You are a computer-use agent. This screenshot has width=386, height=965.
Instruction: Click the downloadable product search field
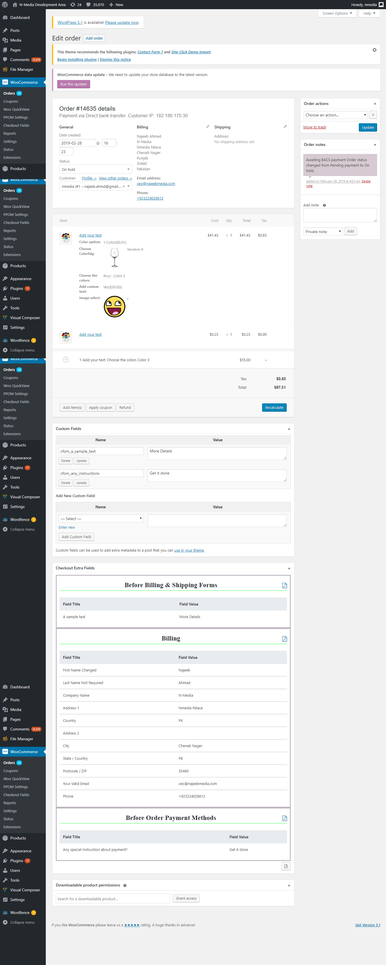click(113, 899)
